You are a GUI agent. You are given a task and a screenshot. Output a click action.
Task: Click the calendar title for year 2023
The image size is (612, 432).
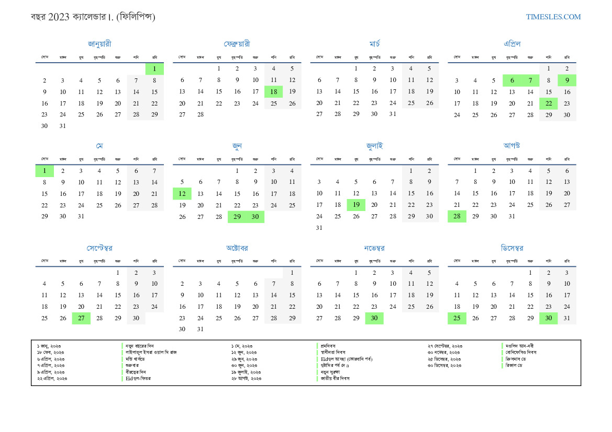[93, 17]
